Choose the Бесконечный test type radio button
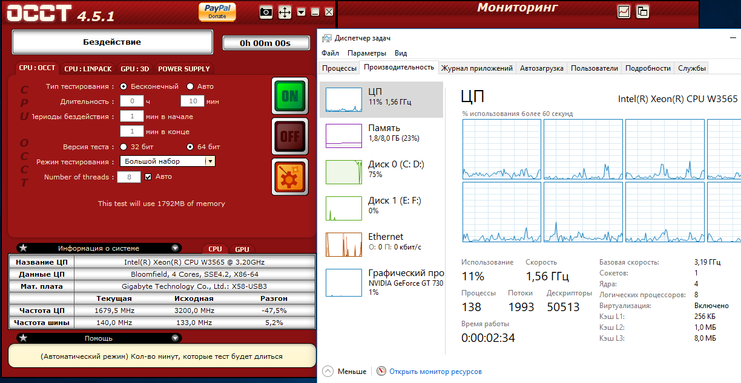 pyautogui.click(x=123, y=86)
